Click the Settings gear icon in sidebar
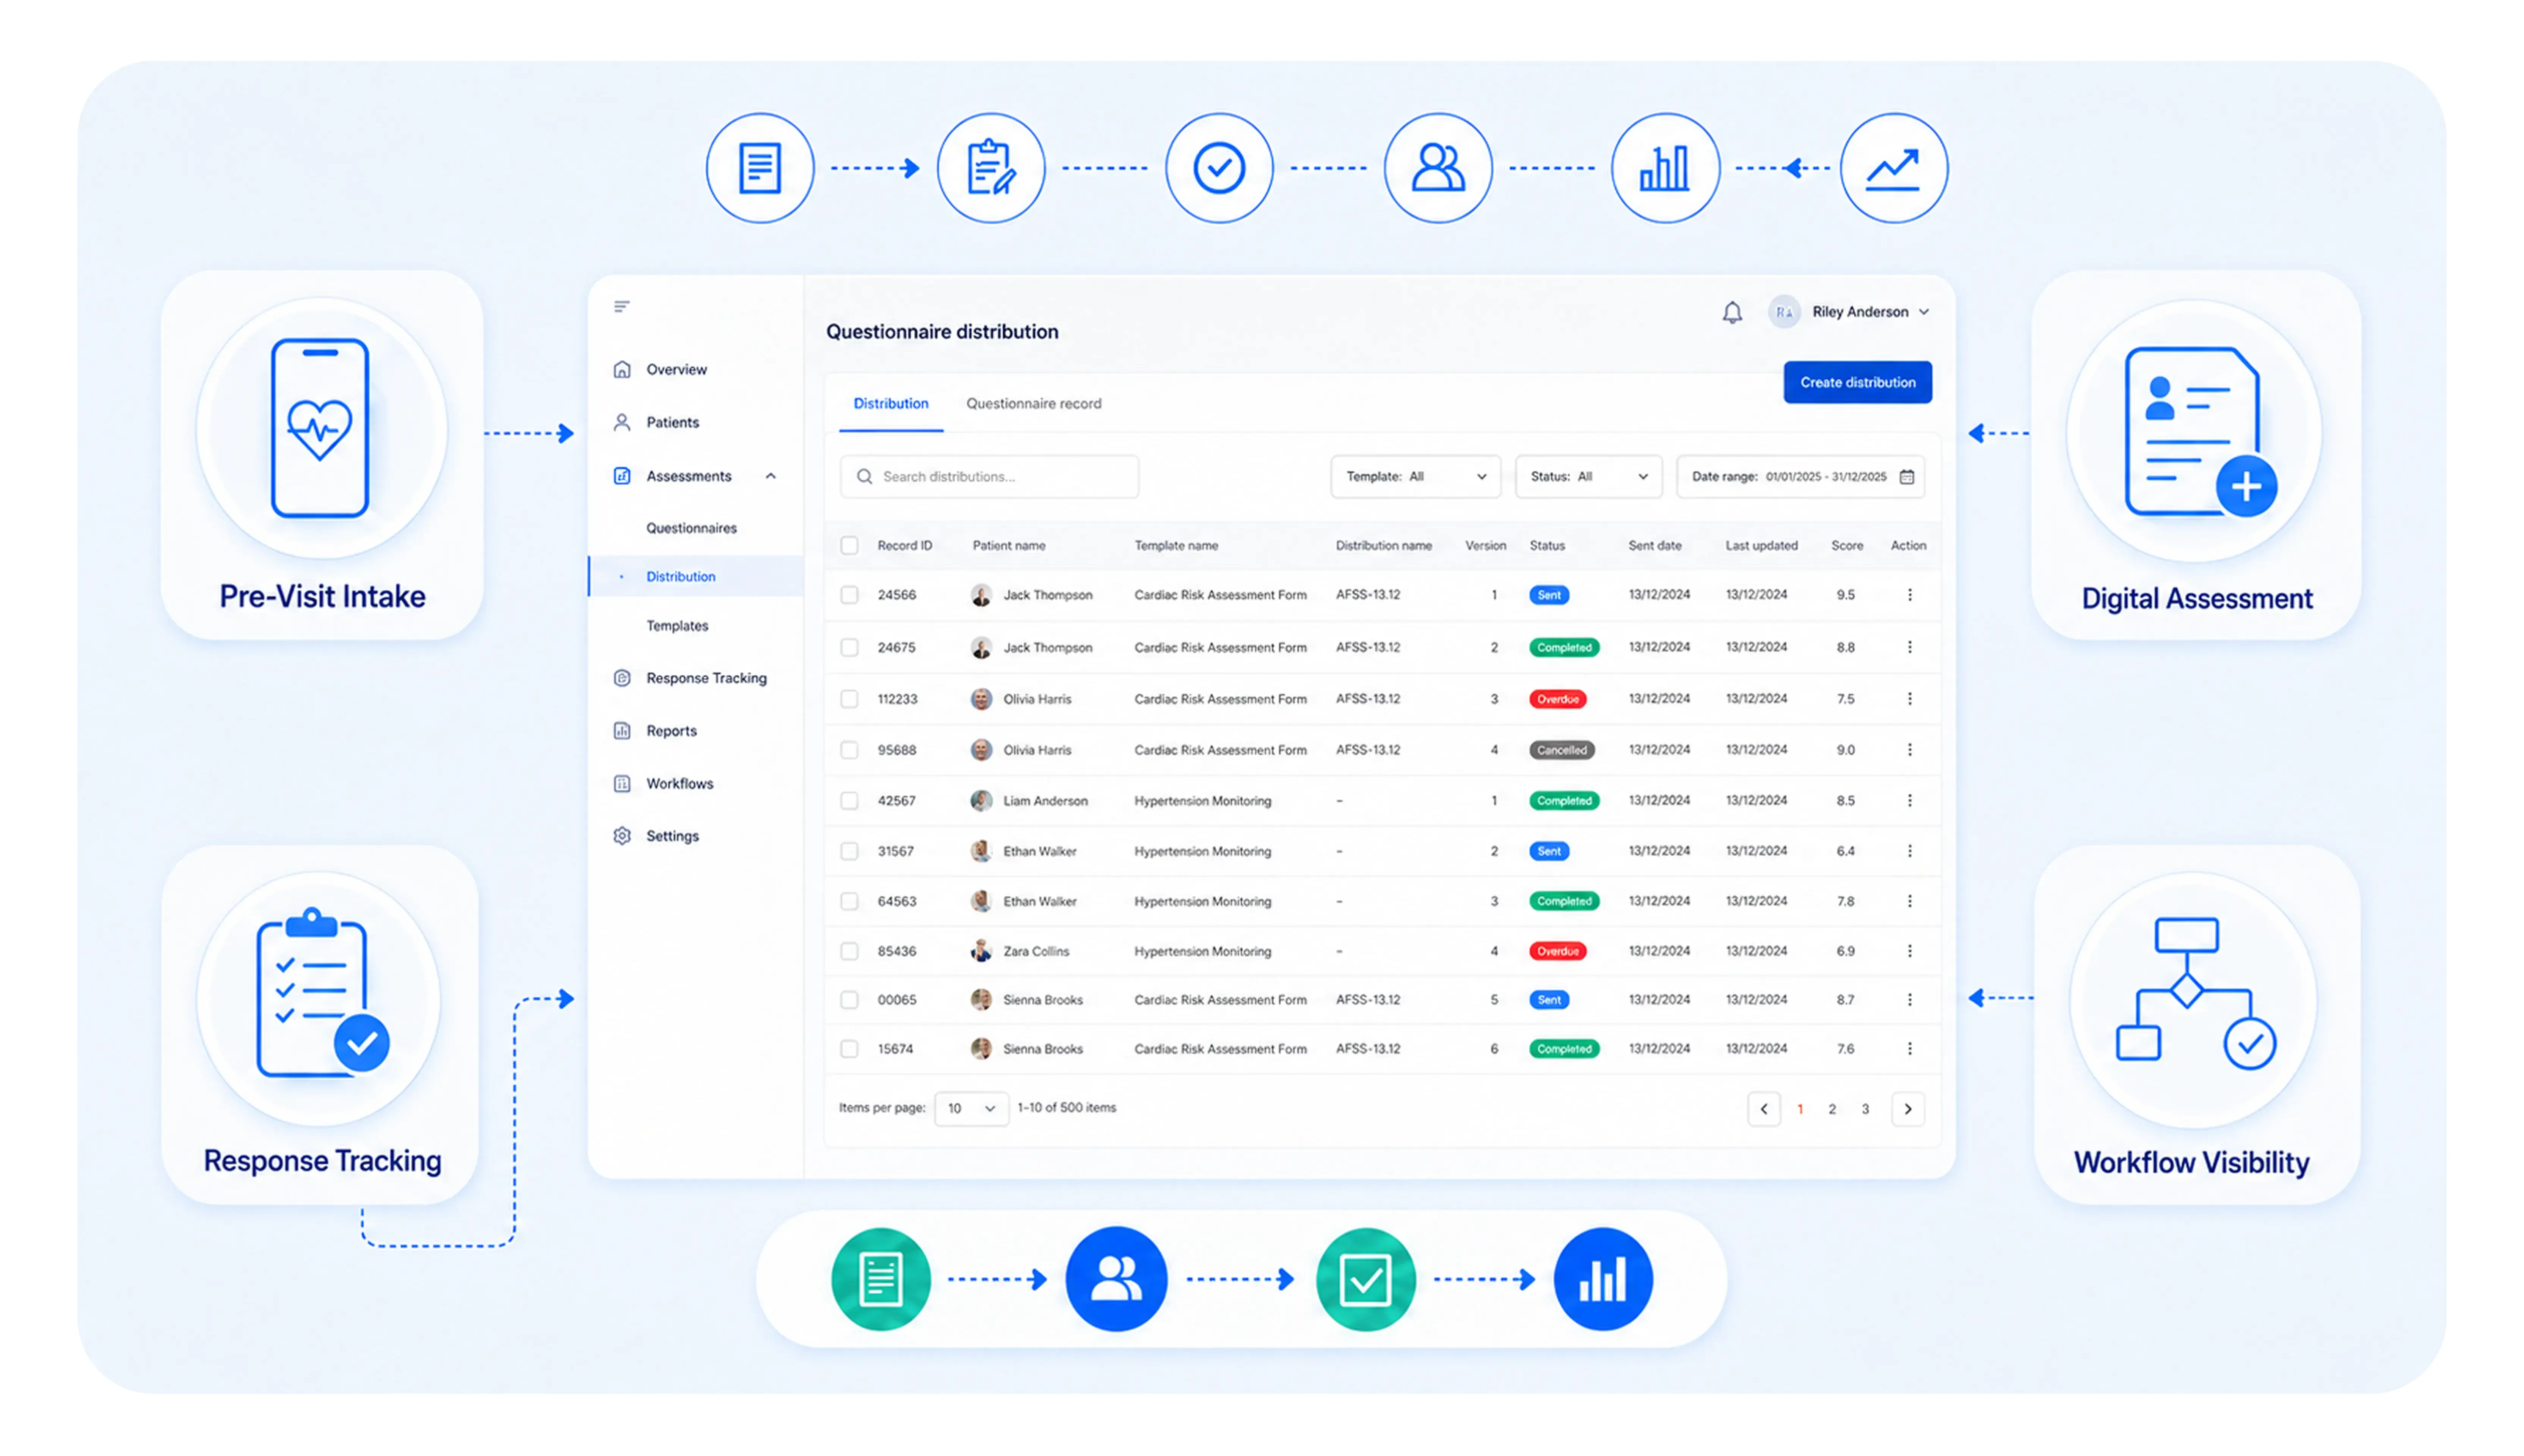The width and height of the screenshot is (2524, 1456). click(x=622, y=836)
